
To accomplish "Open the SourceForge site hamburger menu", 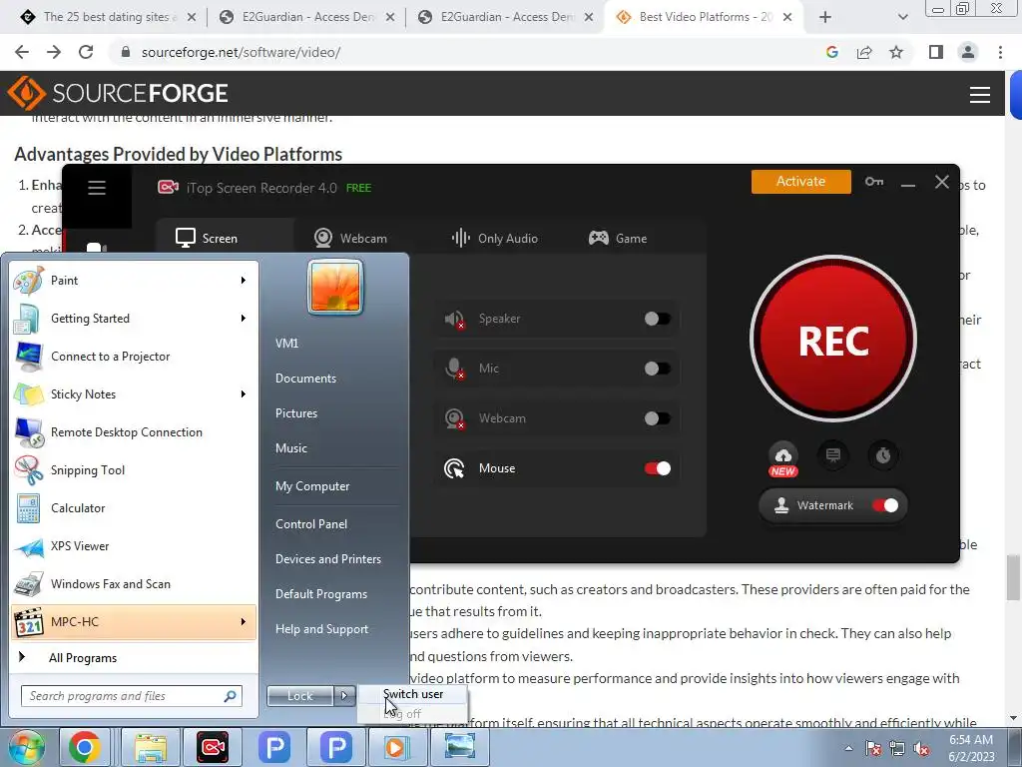I will 980,95.
